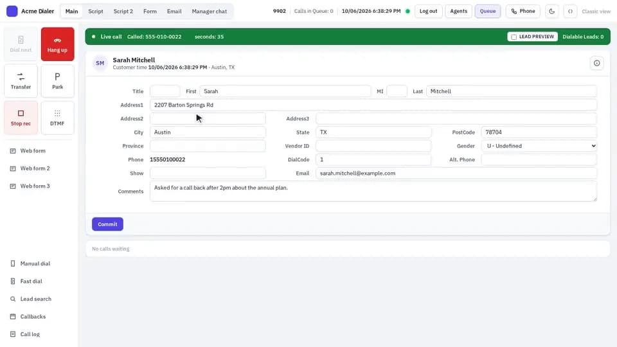
Task: Enable the Lead Preview checkbox
Action: click(x=514, y=37)
